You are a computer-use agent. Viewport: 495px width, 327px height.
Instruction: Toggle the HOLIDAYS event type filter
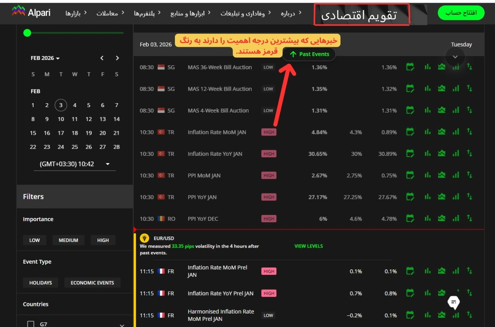40,283
